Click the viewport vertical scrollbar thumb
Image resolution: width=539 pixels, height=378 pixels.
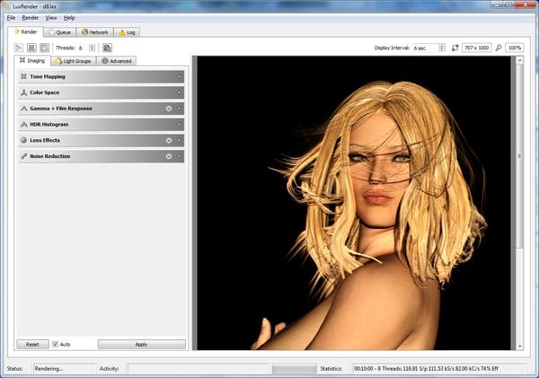[520, 155]
